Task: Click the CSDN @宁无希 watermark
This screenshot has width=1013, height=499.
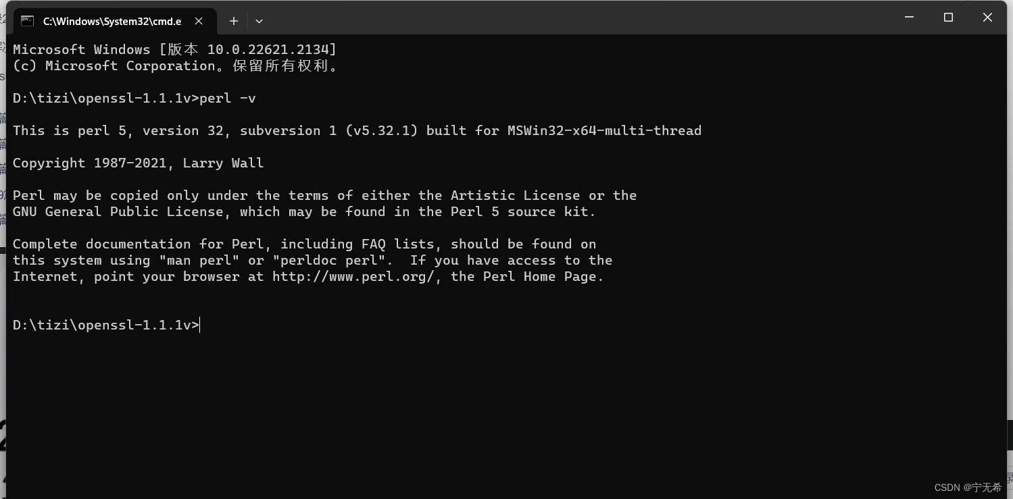Action: [968, 488]
